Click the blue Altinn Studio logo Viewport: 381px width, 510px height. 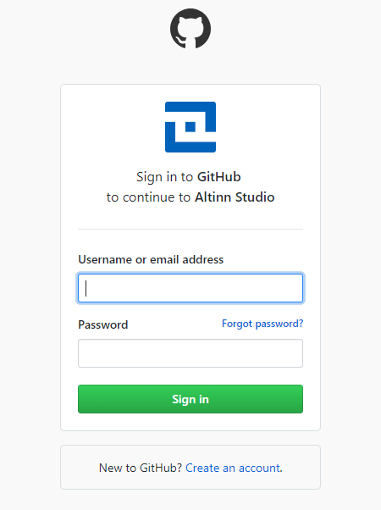click(190, 127)
